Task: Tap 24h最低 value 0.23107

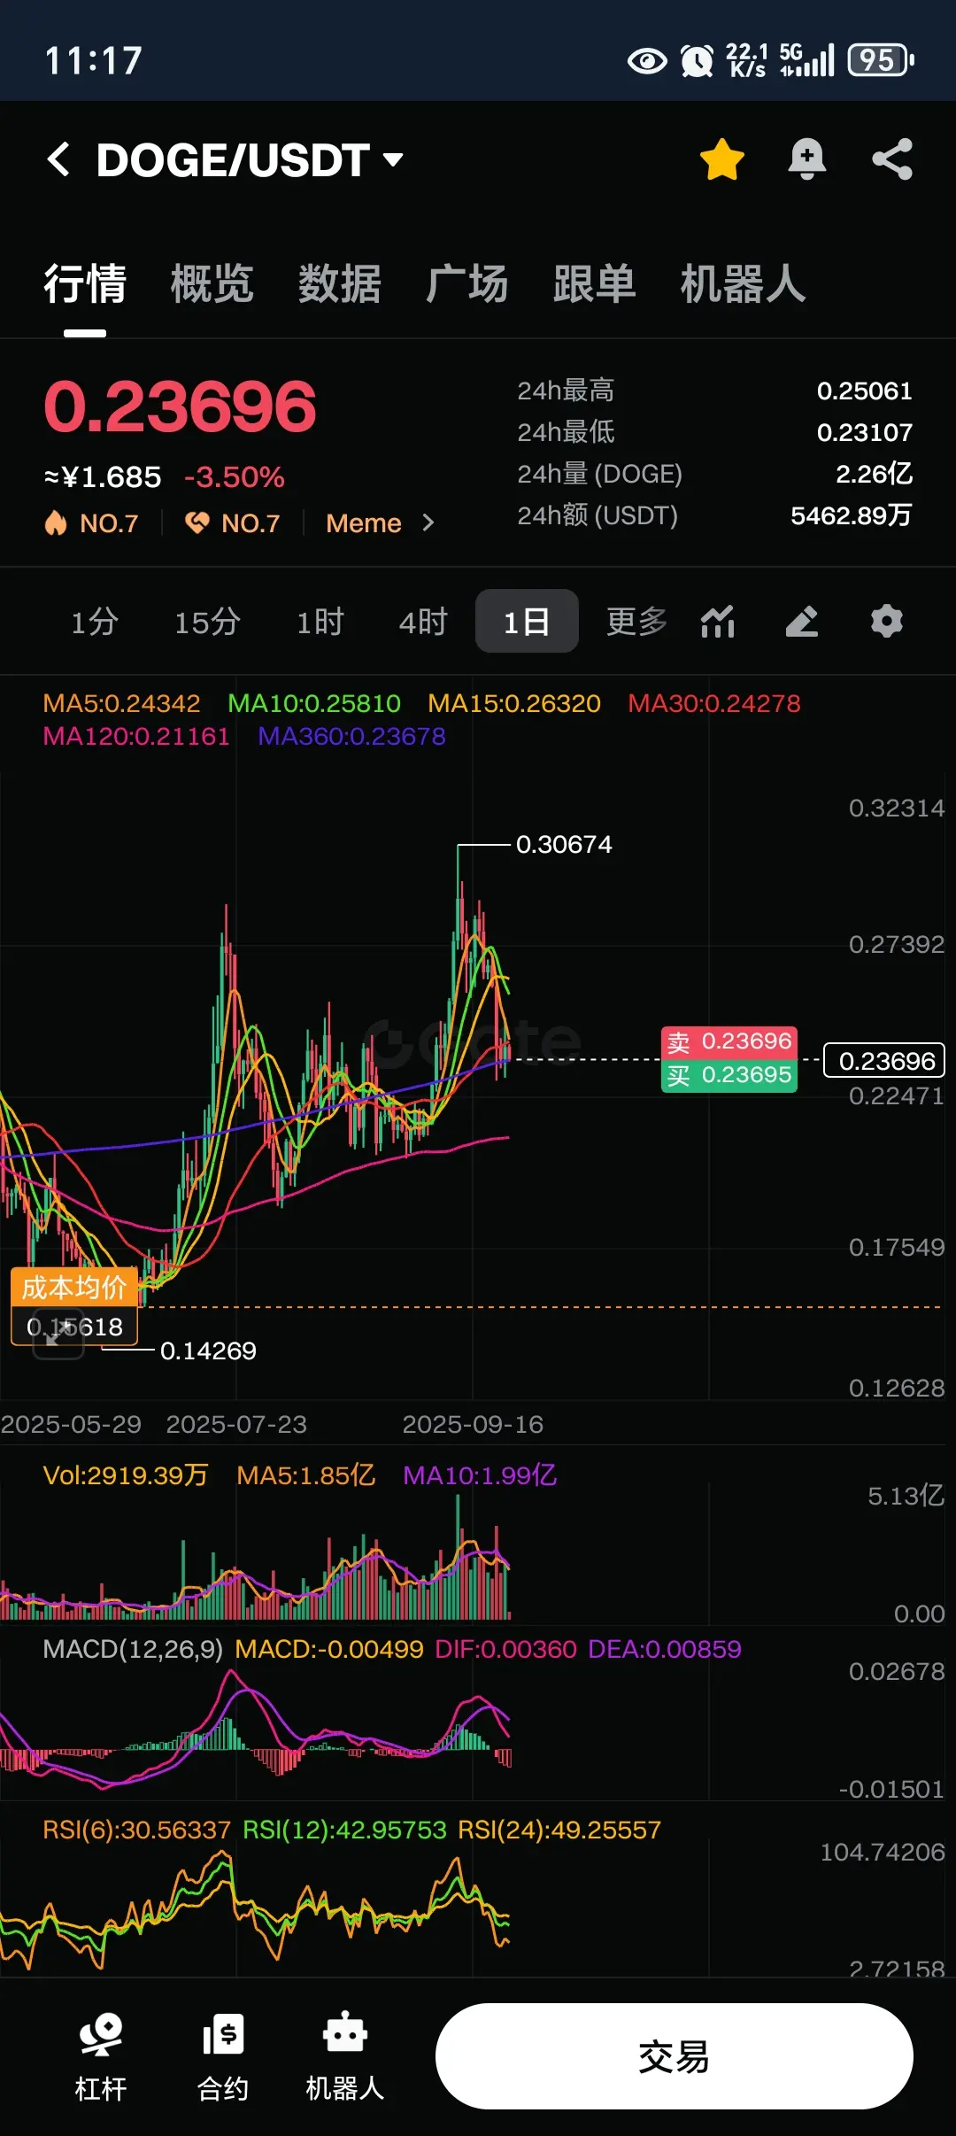Action: (864, 432)
